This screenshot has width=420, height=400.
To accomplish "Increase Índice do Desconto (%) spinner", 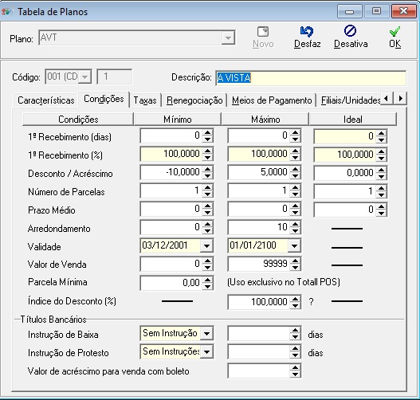I will [x=295, y=299].
